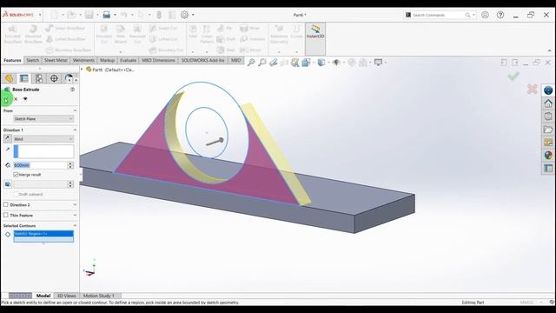Open the Custom Properties icon in task pane
Screen dimensions: 556x313
pyautogui.click(x=548, y=168)
